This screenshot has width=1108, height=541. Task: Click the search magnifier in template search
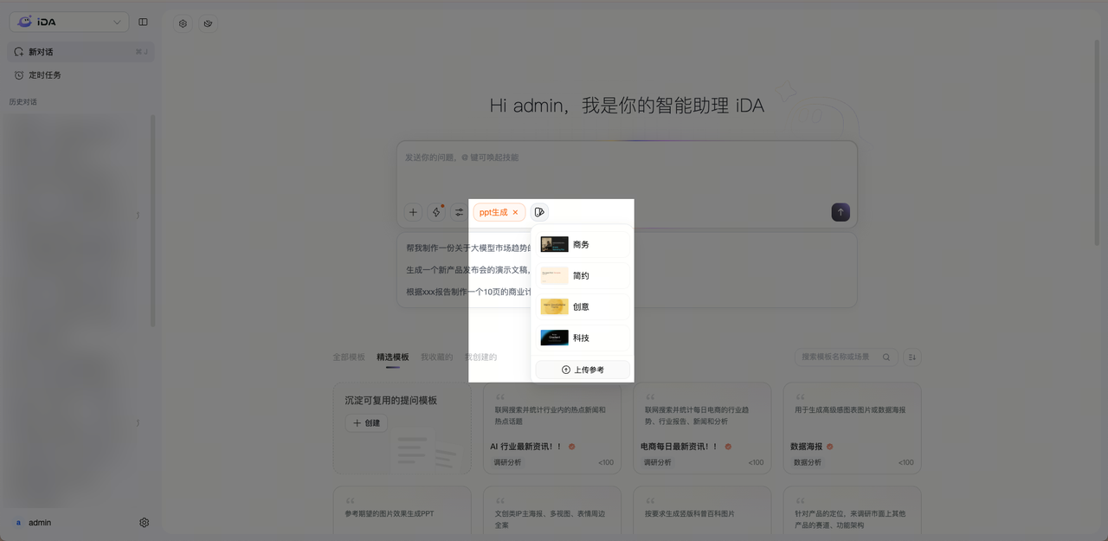[x=886, y=357]
